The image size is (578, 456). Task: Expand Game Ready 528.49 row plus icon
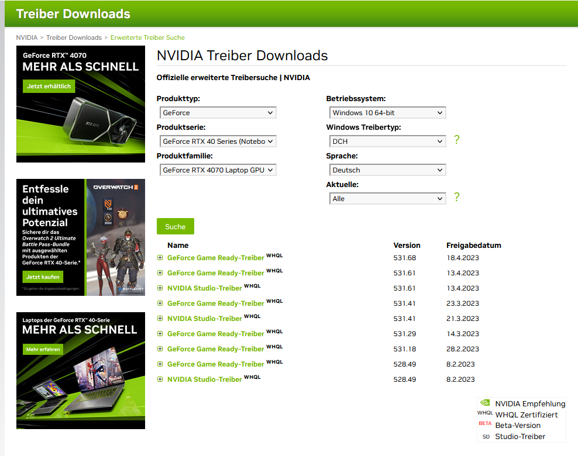[160, 364]
